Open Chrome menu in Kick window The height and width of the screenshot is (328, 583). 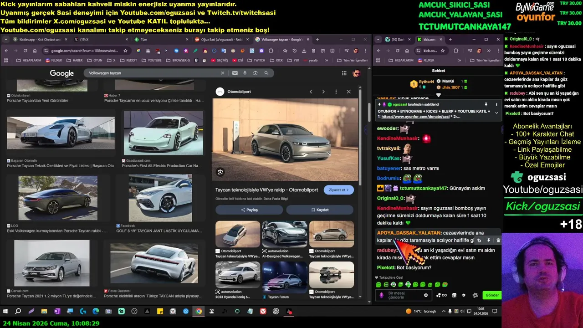coord(498,51)
